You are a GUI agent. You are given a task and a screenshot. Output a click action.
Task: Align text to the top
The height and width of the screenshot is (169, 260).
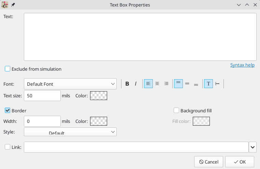[x=178, y=84]
